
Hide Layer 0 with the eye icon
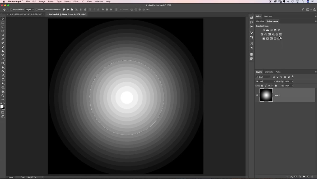point(257,95)
